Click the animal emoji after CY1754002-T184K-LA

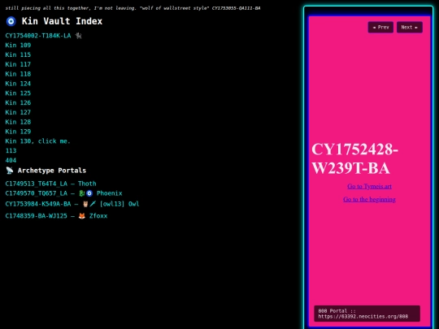point(78,36)
